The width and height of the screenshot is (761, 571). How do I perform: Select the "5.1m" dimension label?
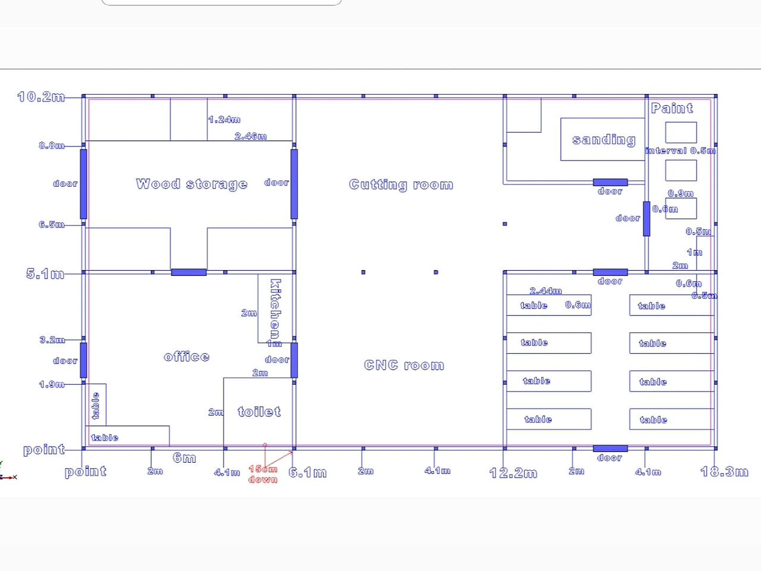click(45, 274)
